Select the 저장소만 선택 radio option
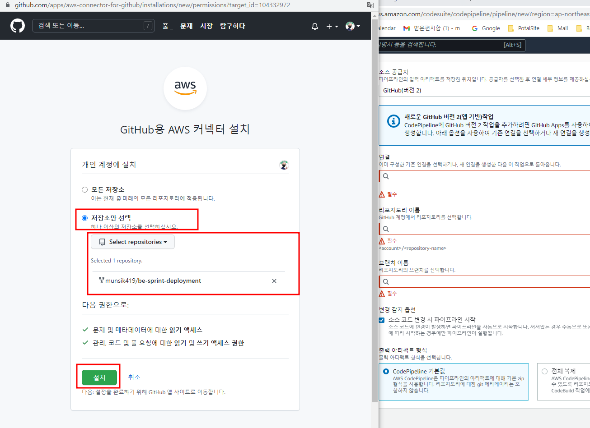 [x=84, y=218]
